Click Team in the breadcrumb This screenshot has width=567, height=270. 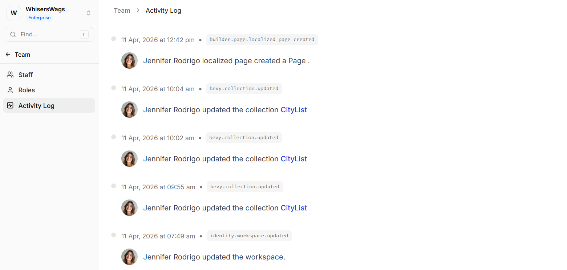[x=122, y=11]
